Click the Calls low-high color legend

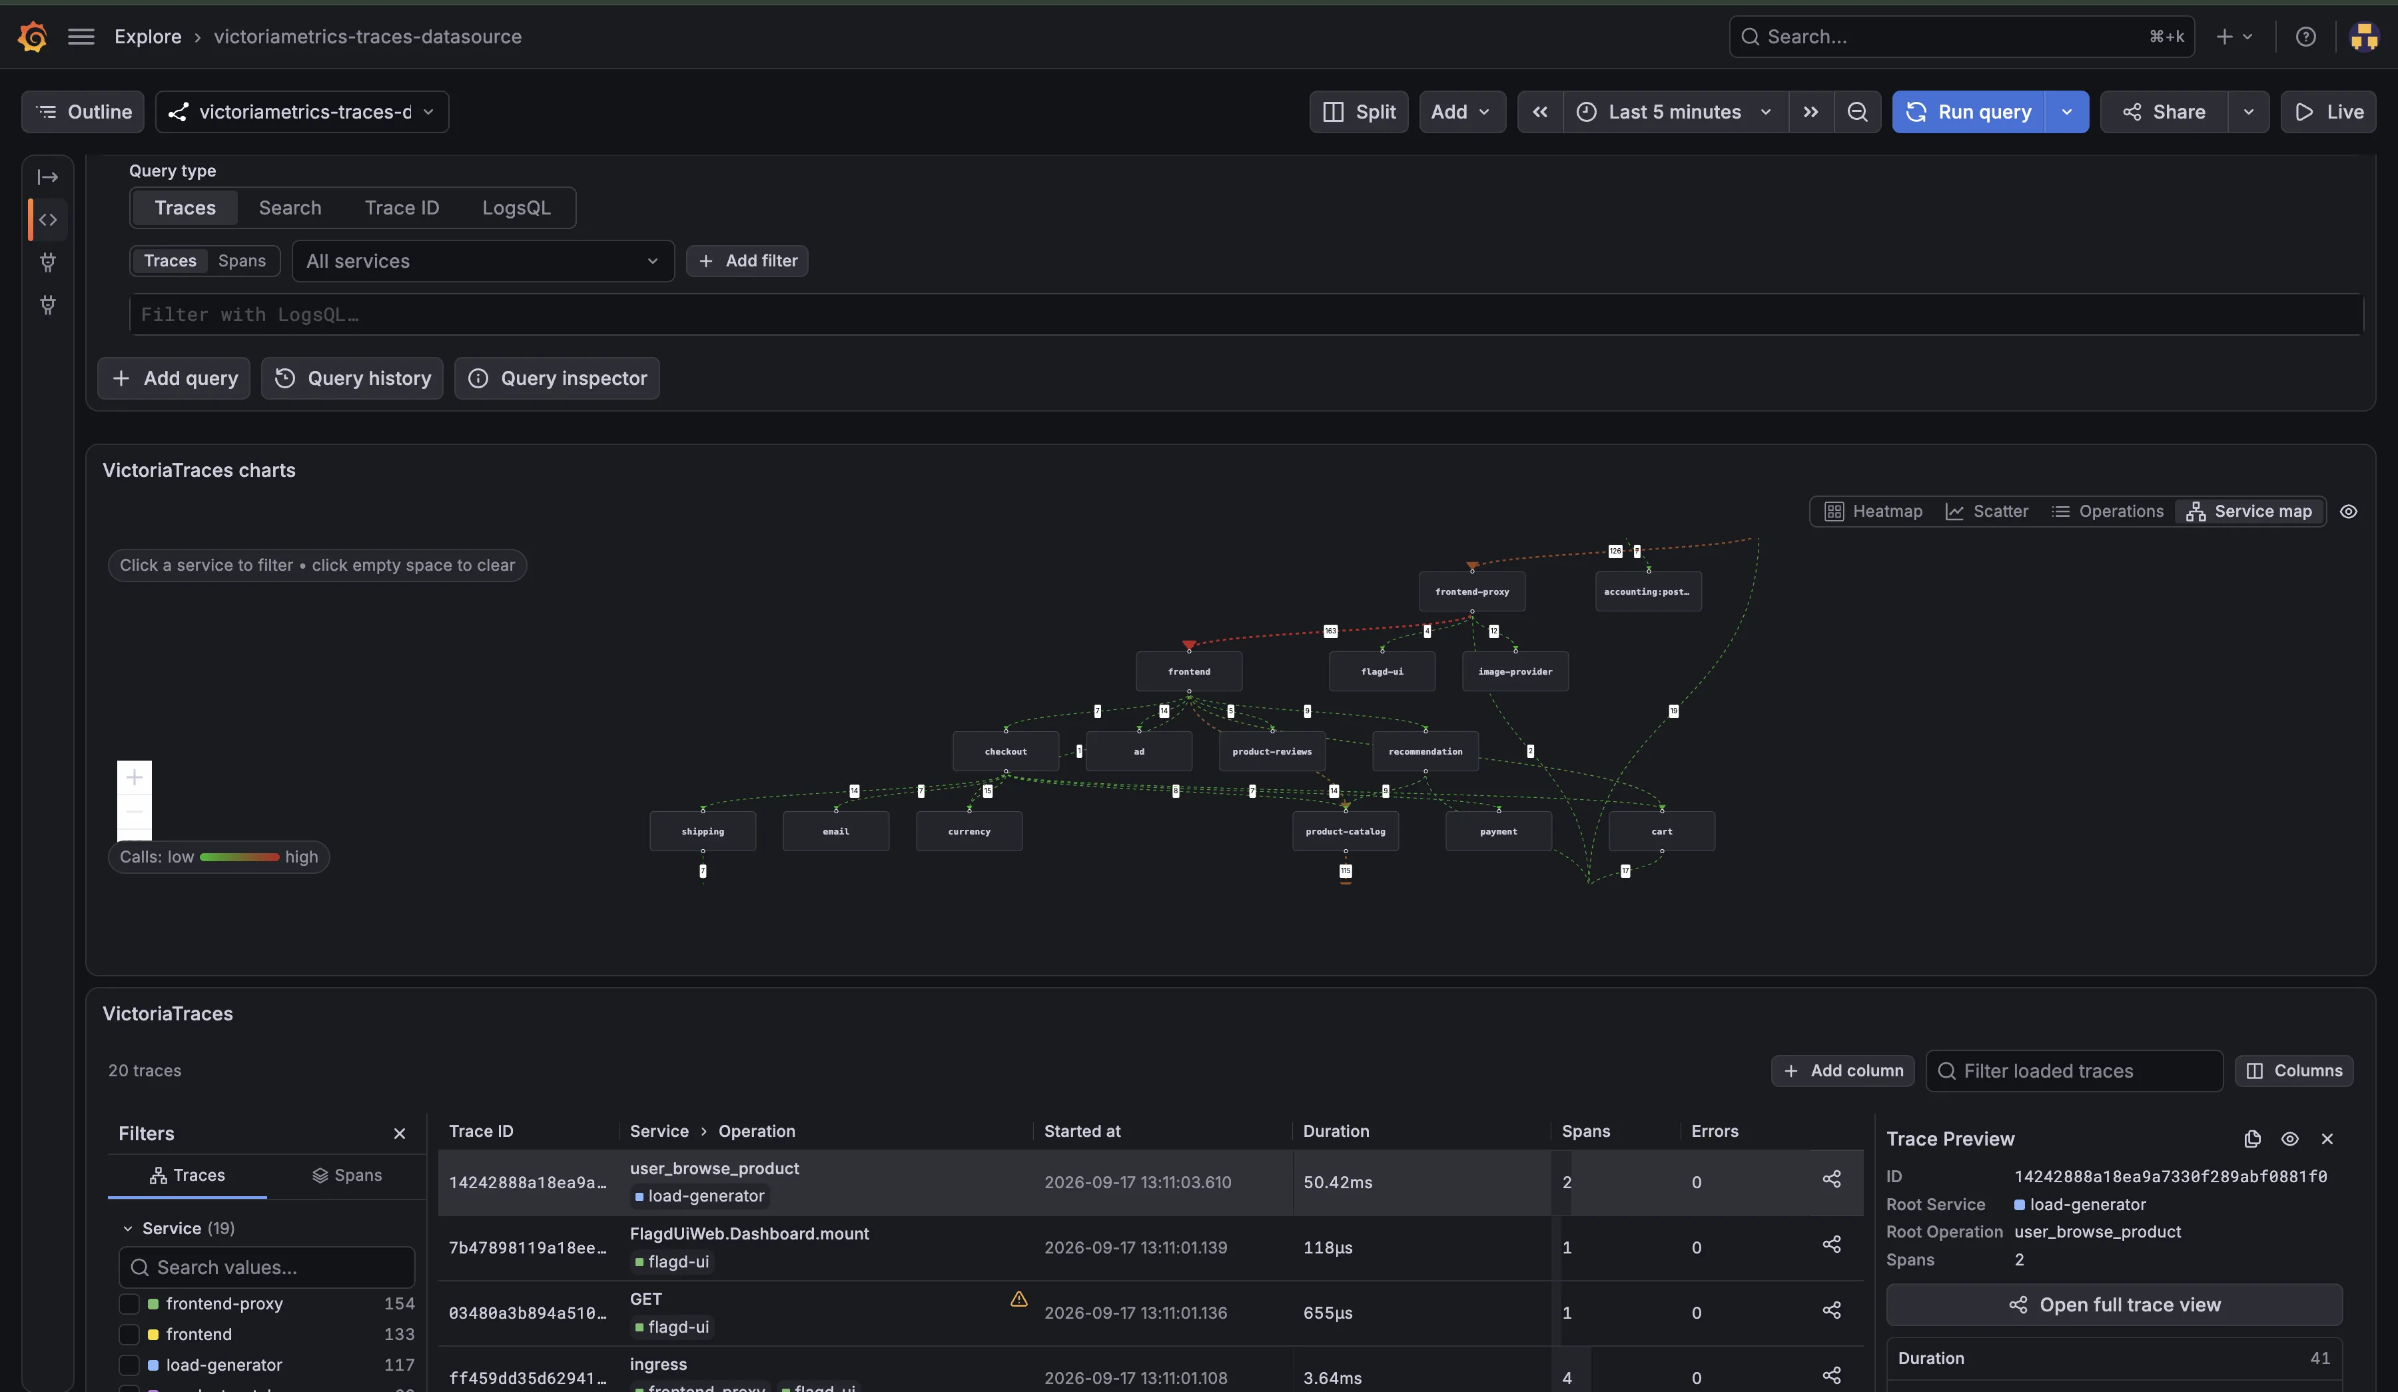[x=219, y=857]
